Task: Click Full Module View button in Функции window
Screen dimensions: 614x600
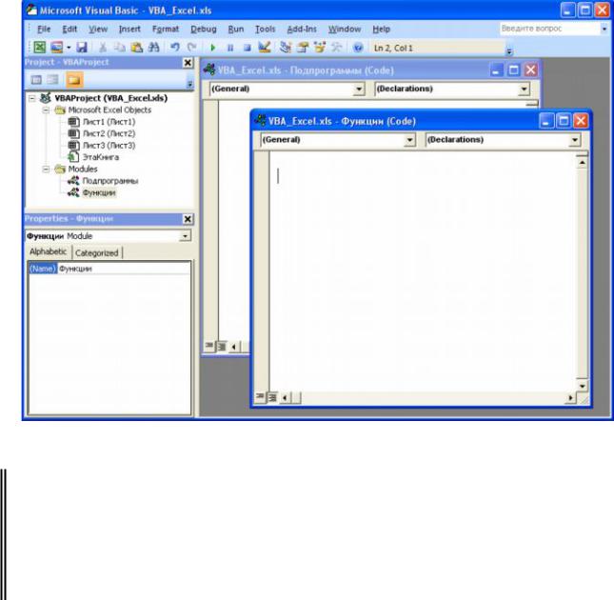Action: point(272,398)
